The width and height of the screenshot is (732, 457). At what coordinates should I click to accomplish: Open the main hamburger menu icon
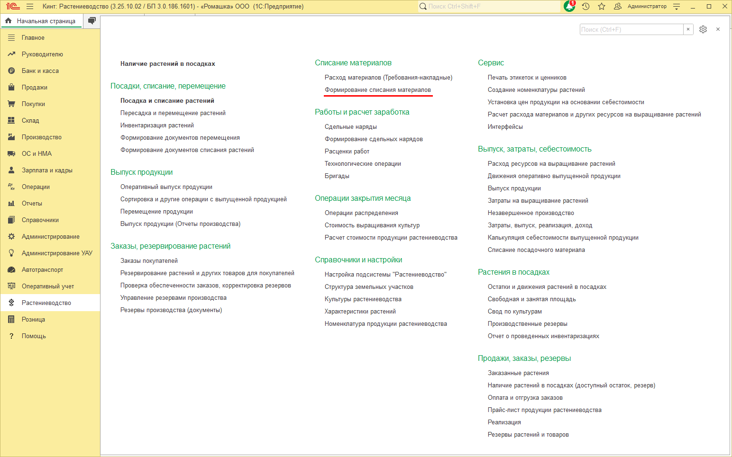click(x=30, y=6)
